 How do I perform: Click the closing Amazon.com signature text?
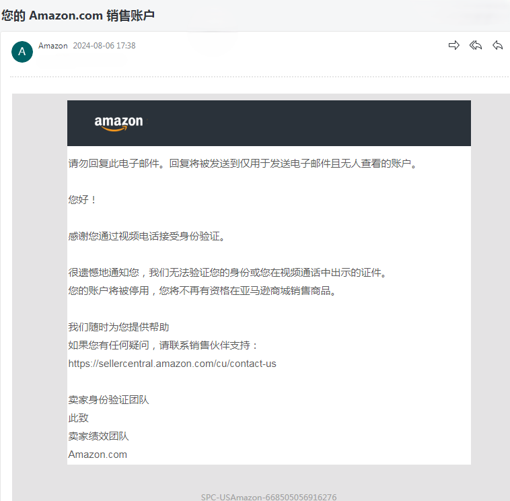click(98, 455)
